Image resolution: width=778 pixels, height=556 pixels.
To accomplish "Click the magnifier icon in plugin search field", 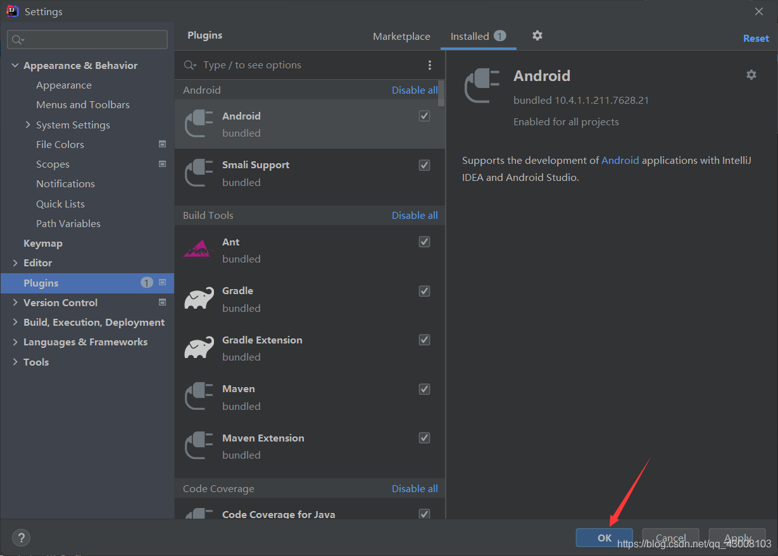I will tap(189, 65).
